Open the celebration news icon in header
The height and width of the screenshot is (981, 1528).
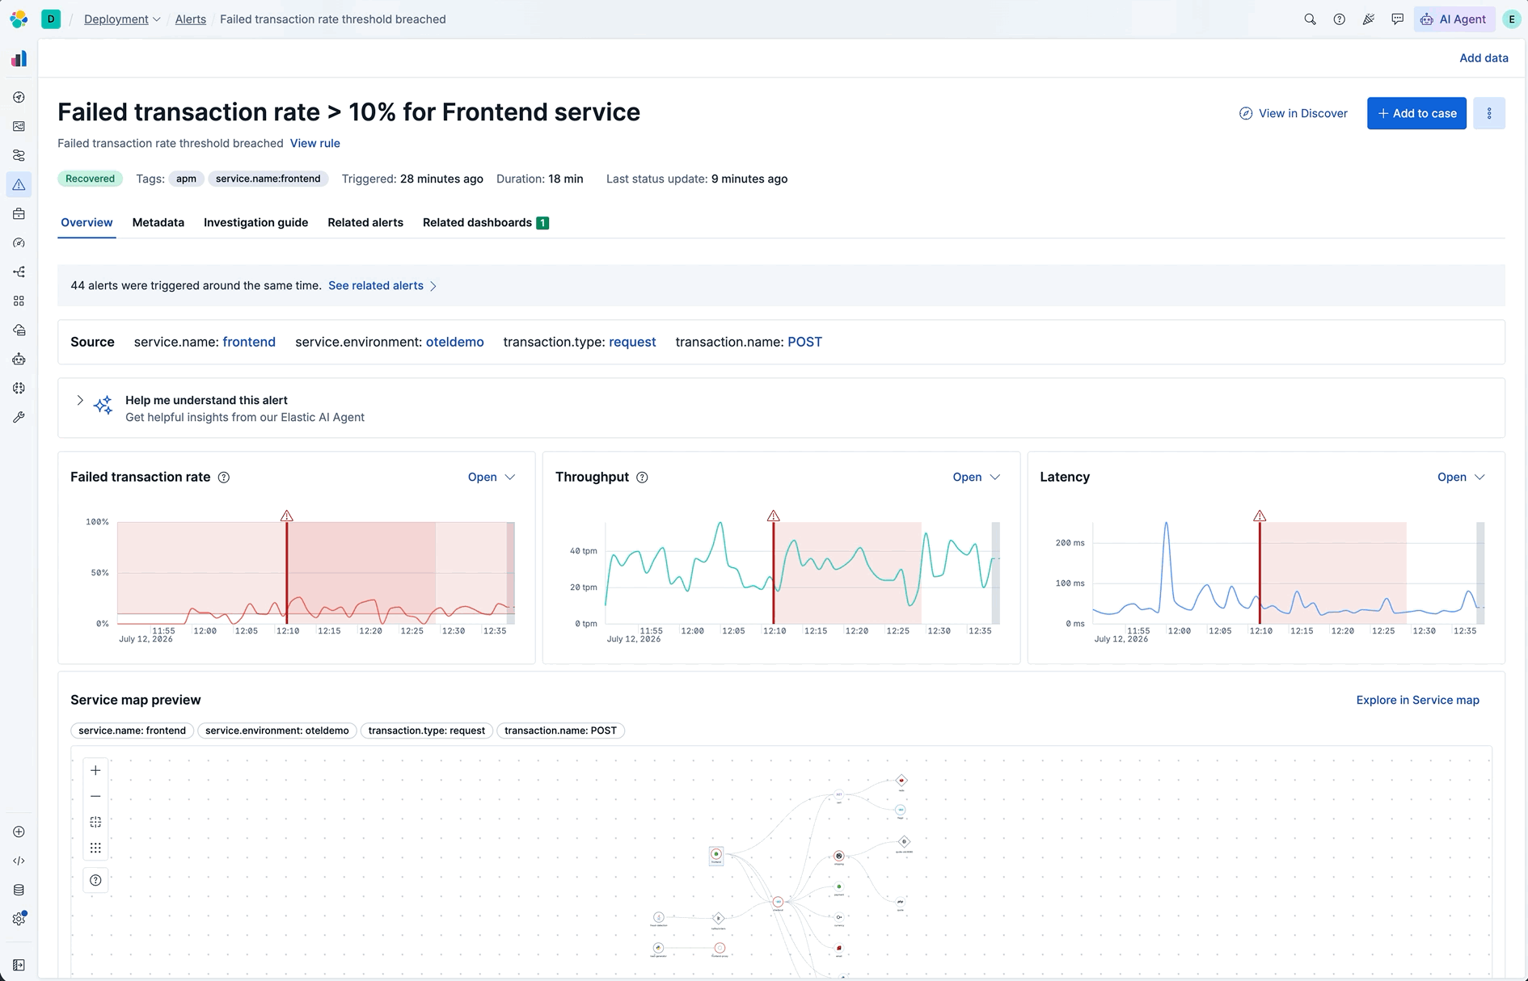point(1368,19)
